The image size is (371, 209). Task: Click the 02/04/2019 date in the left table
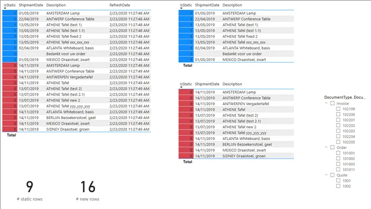point(28,48)
